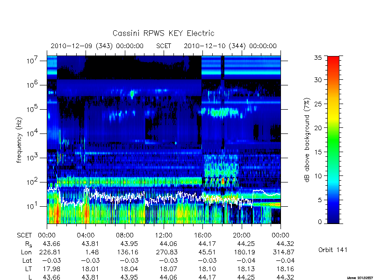Click the LT value '18.13'
Image resolution: width=374 pixels, height=280 pixels.
(246, 269)
